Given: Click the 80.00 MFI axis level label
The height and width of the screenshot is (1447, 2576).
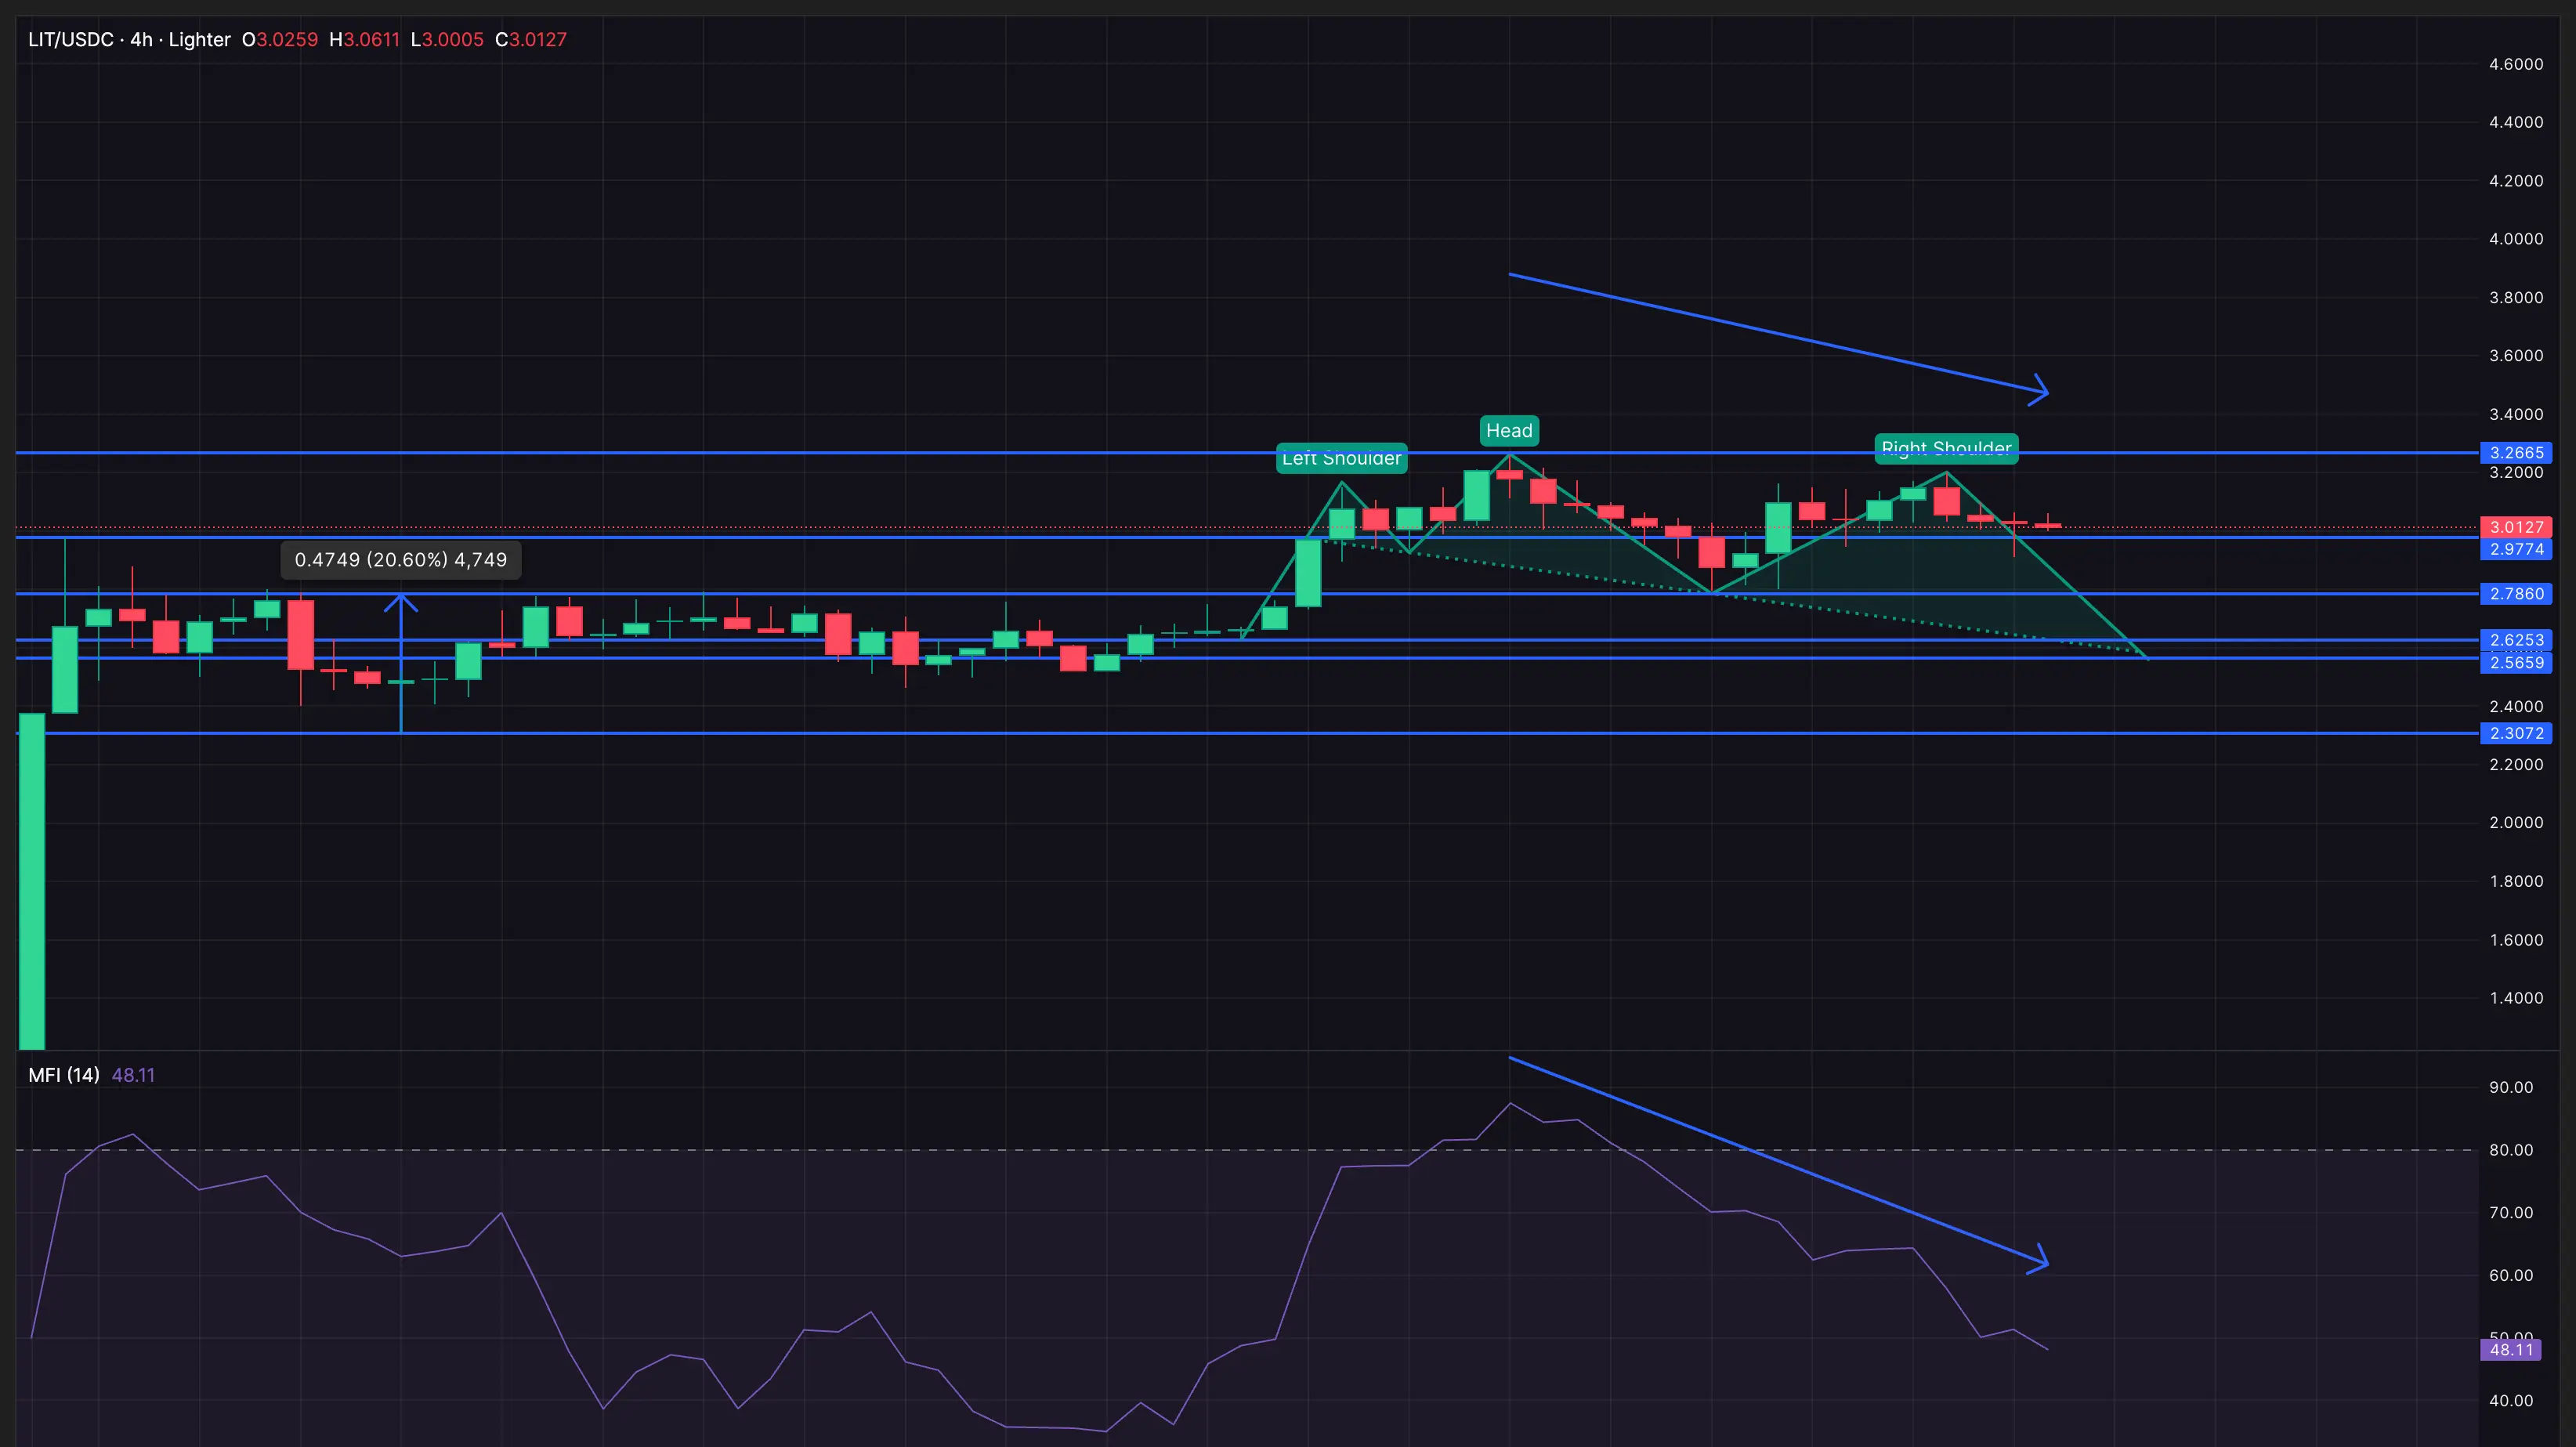Looking at the screenshot, I should [2510, 1150].
